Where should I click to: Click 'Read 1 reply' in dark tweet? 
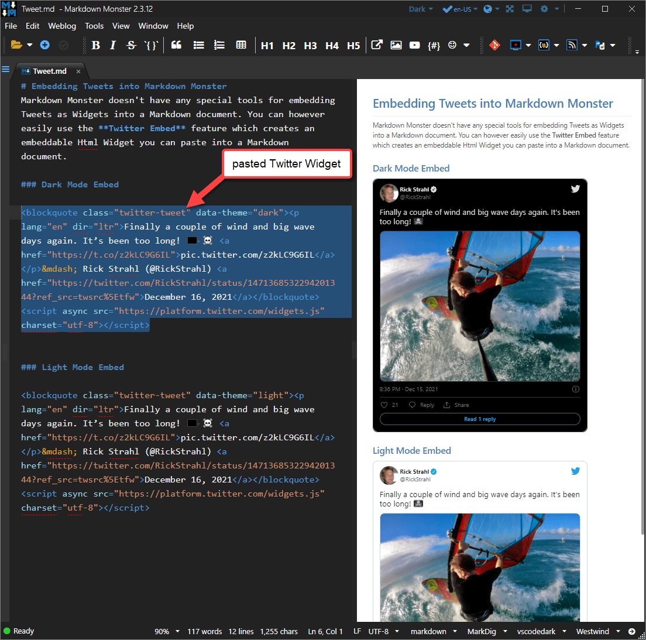[x=480, y=419]
